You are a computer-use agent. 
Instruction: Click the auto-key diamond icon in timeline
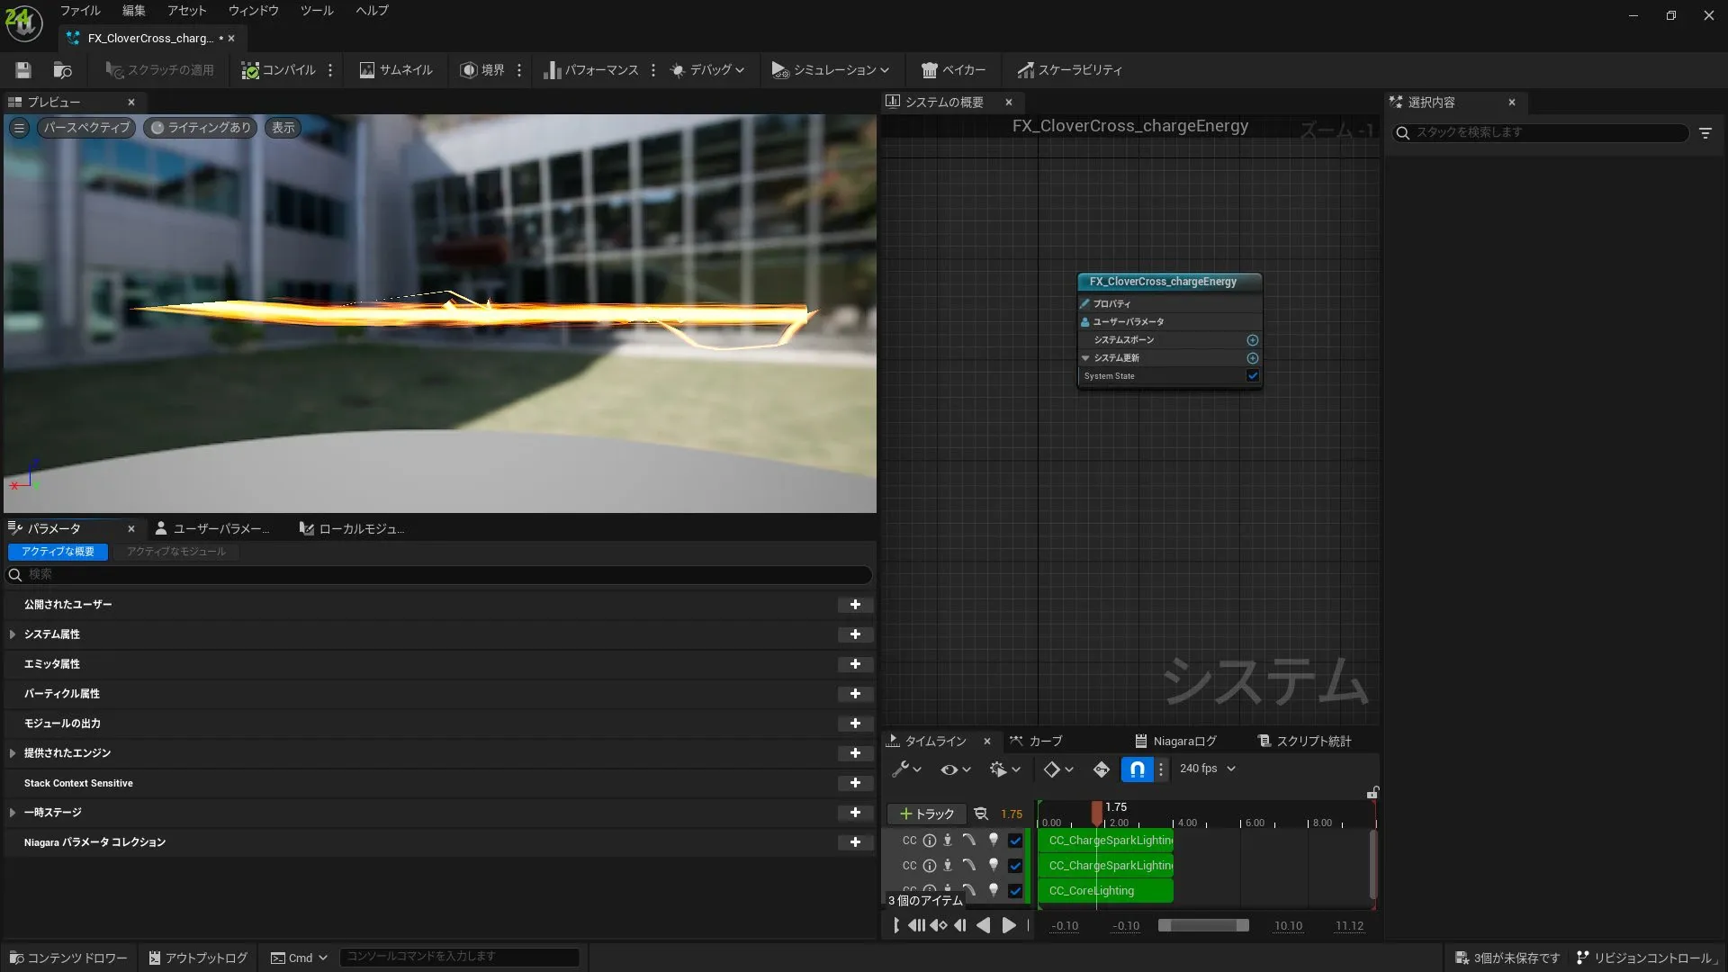click(x=1101, y=769)
